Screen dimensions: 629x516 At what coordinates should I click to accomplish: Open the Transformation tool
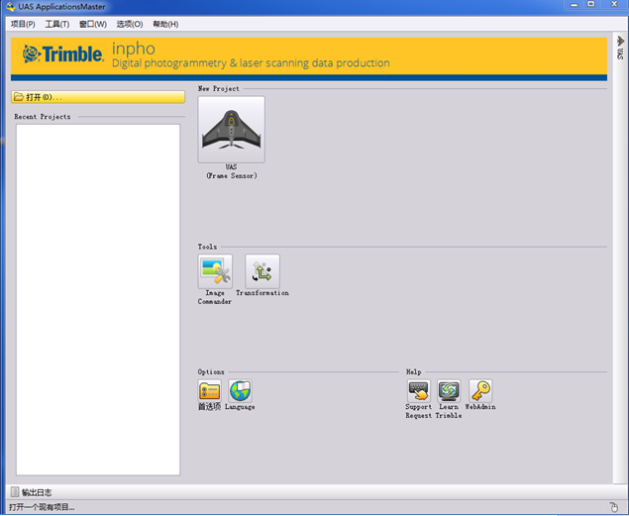262,271
